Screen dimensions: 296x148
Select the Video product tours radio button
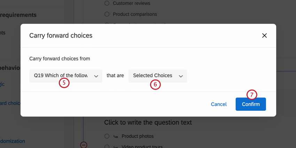(x=107, y=146)
